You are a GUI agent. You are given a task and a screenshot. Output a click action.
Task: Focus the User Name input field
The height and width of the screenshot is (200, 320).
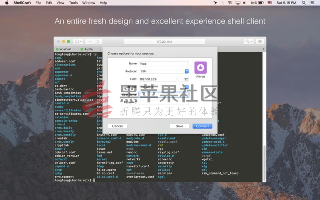tap(164, 95)
